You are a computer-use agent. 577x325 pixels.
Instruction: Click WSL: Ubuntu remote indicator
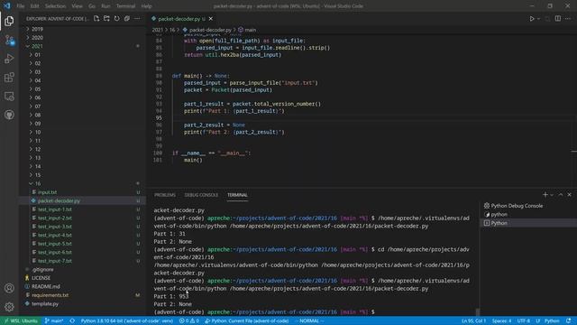coord(21,320)
